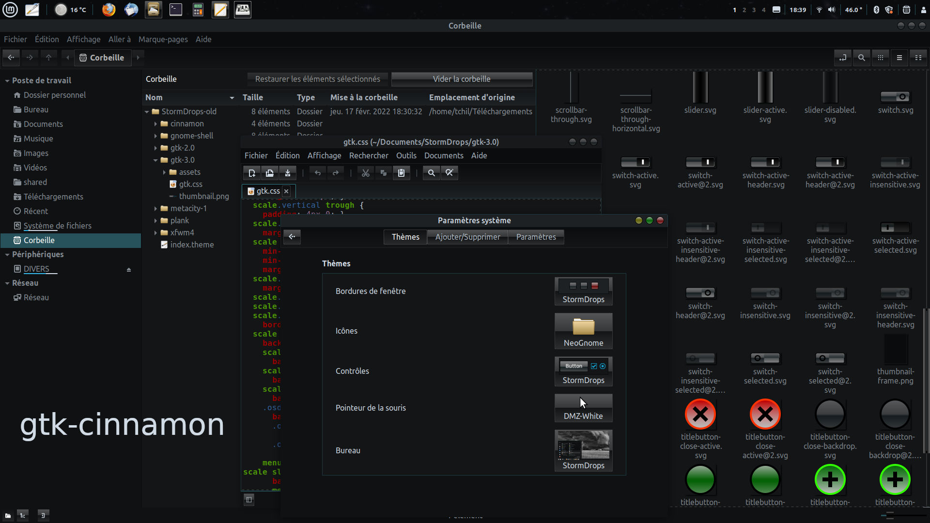The image size is (930, 523).
Task: Switch to workspace 4
Action: [764, 10]
